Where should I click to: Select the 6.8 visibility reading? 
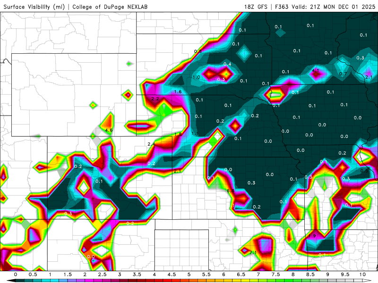pos(231,191)
